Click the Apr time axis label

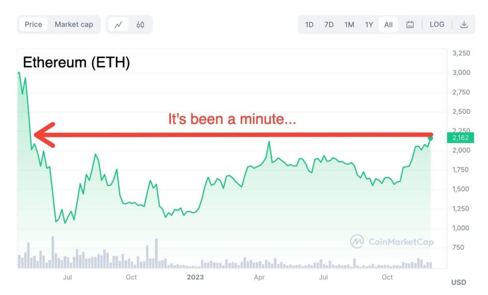(259, 277)
